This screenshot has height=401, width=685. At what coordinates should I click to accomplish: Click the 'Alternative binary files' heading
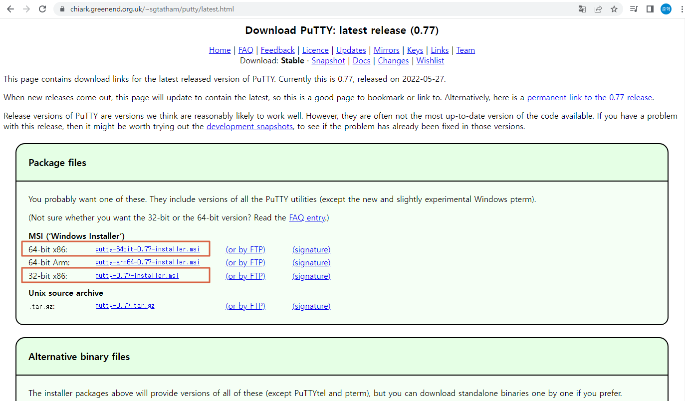pyautogui.click(x=79, y=357)
